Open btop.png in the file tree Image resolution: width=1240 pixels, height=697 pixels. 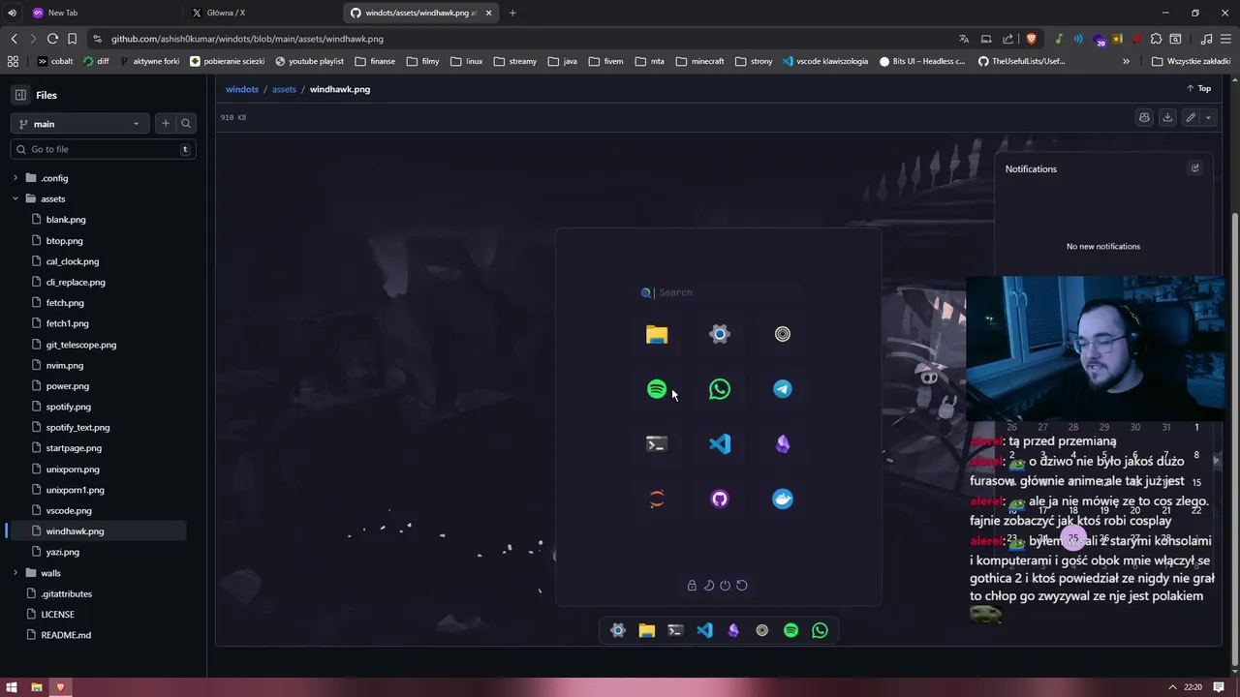click(x=65, y=241)
